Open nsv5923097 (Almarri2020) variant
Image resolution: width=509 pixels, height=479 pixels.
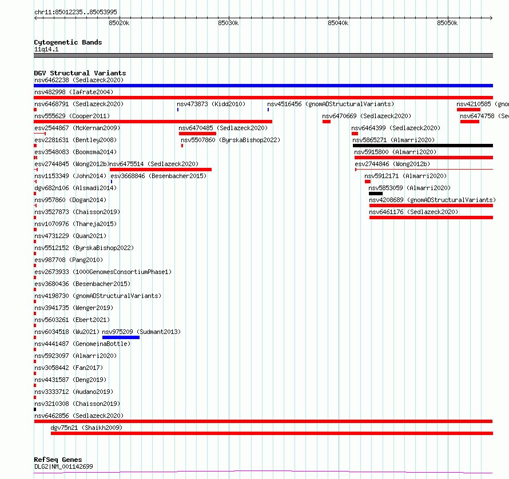(75, 356)
